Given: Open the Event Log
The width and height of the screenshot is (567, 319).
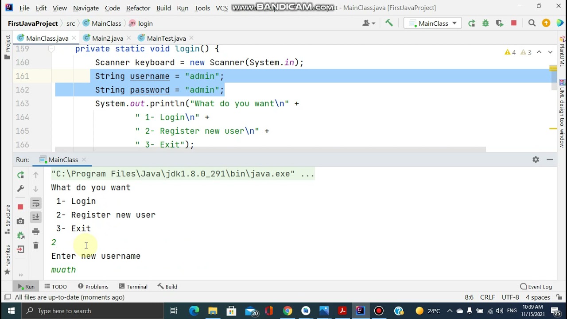Looking at the screenshot, I should click(536, 287).
